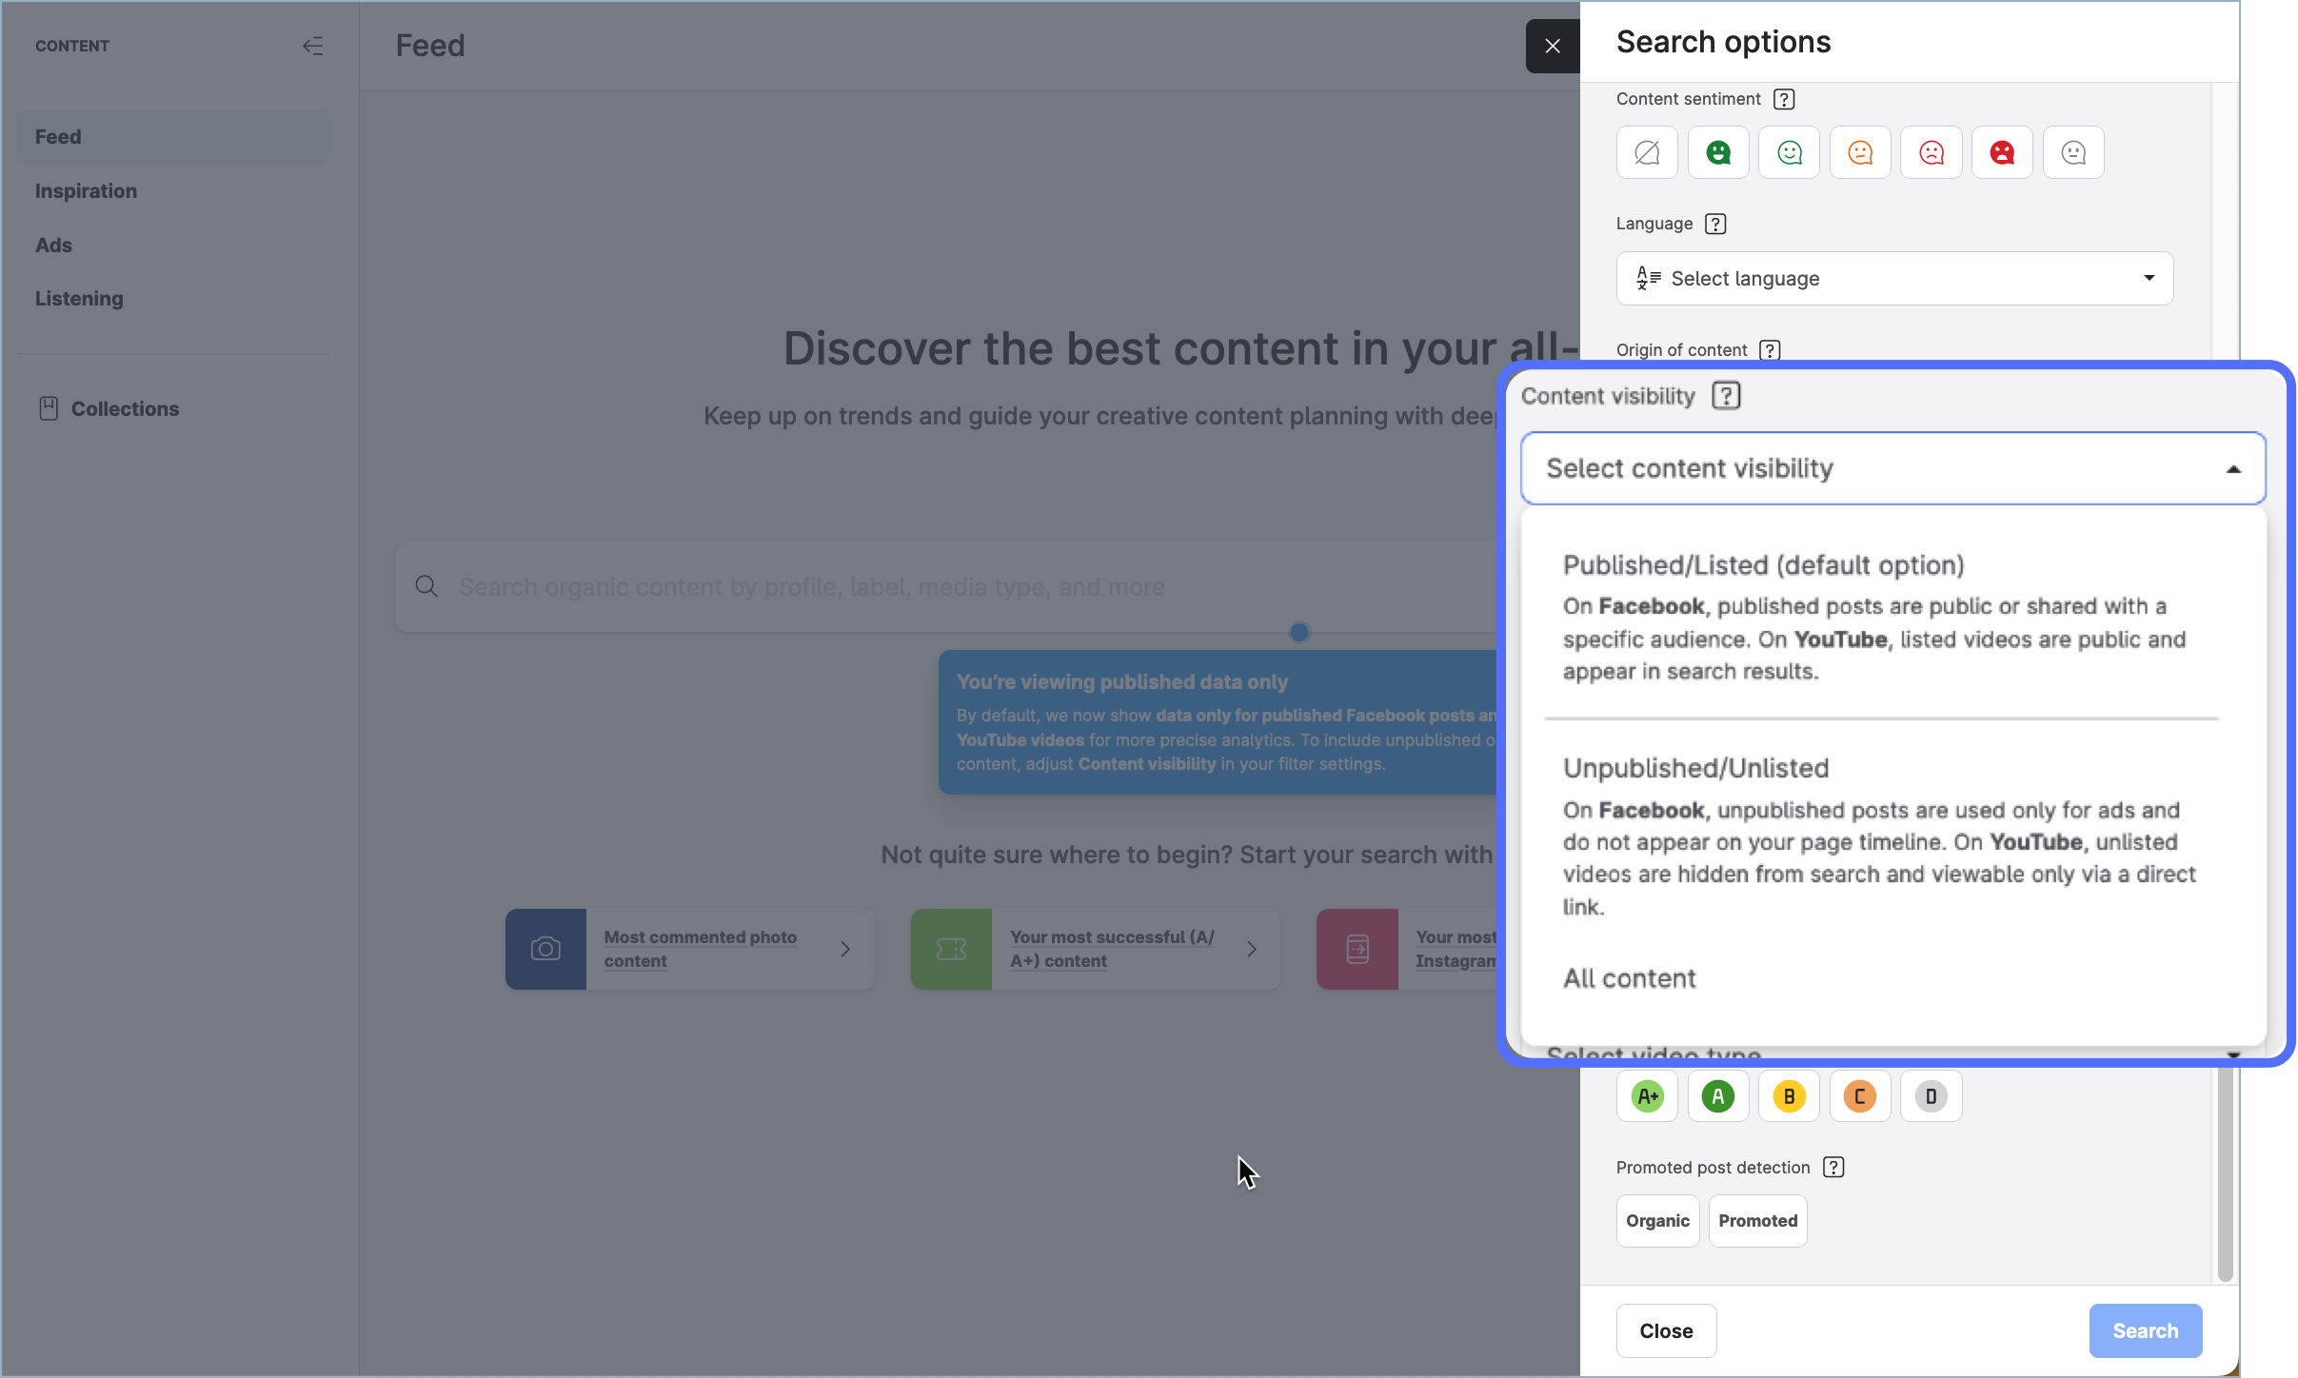Click the Promoted post detection help icon
The image size is (2298, 1378).
(x=1832, y=1168)
